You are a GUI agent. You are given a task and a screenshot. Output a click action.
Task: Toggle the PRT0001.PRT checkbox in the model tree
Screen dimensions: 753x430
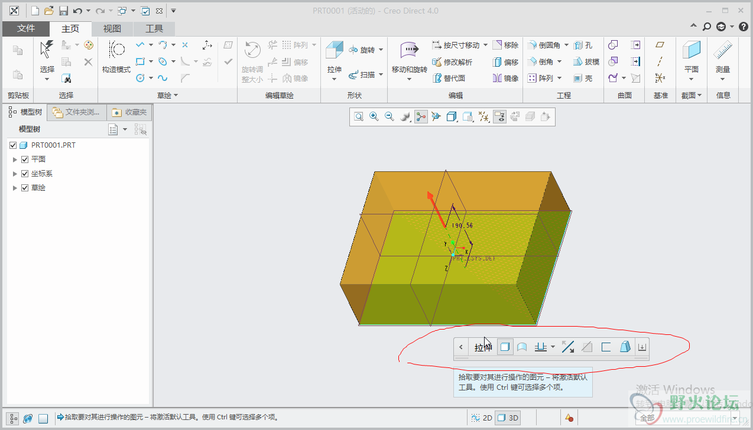(14, 145)
